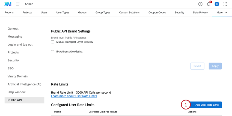This screenshot has width=232, height=116.
Task: Click the XM logo
Action: tap(8, 4)
